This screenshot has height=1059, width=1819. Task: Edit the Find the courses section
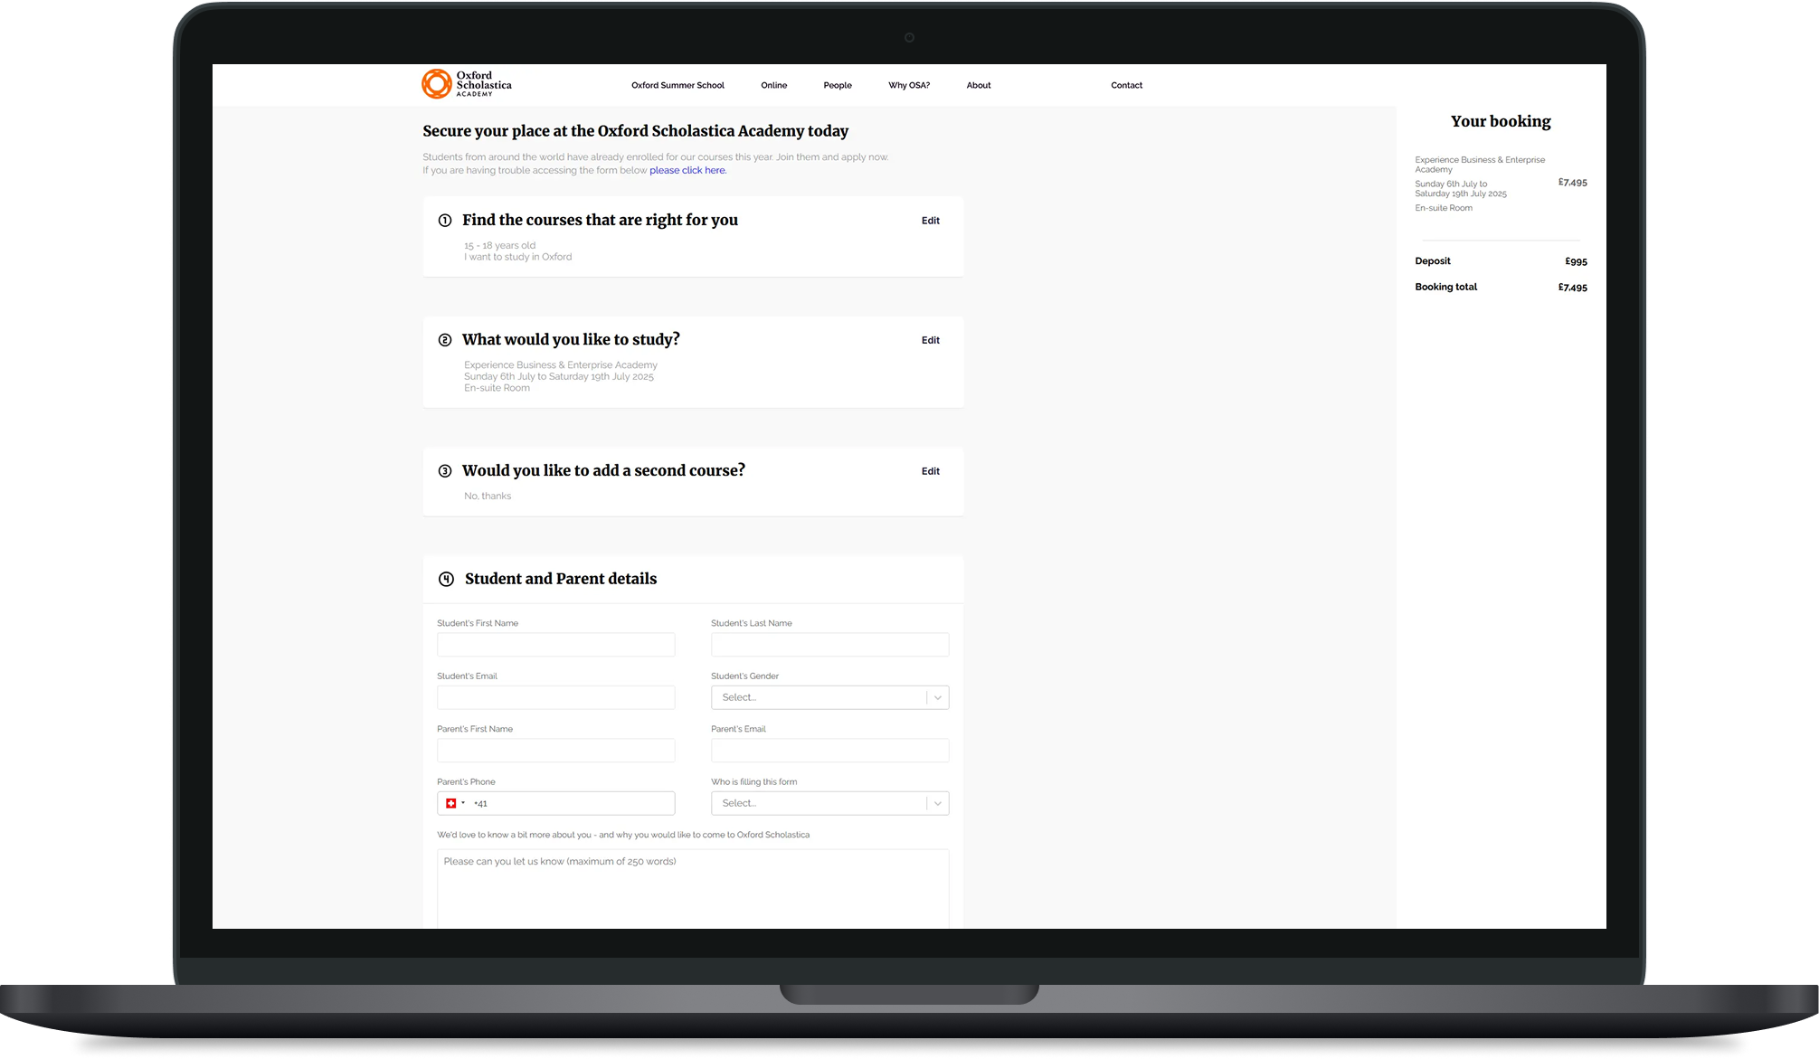pos(930,221)
